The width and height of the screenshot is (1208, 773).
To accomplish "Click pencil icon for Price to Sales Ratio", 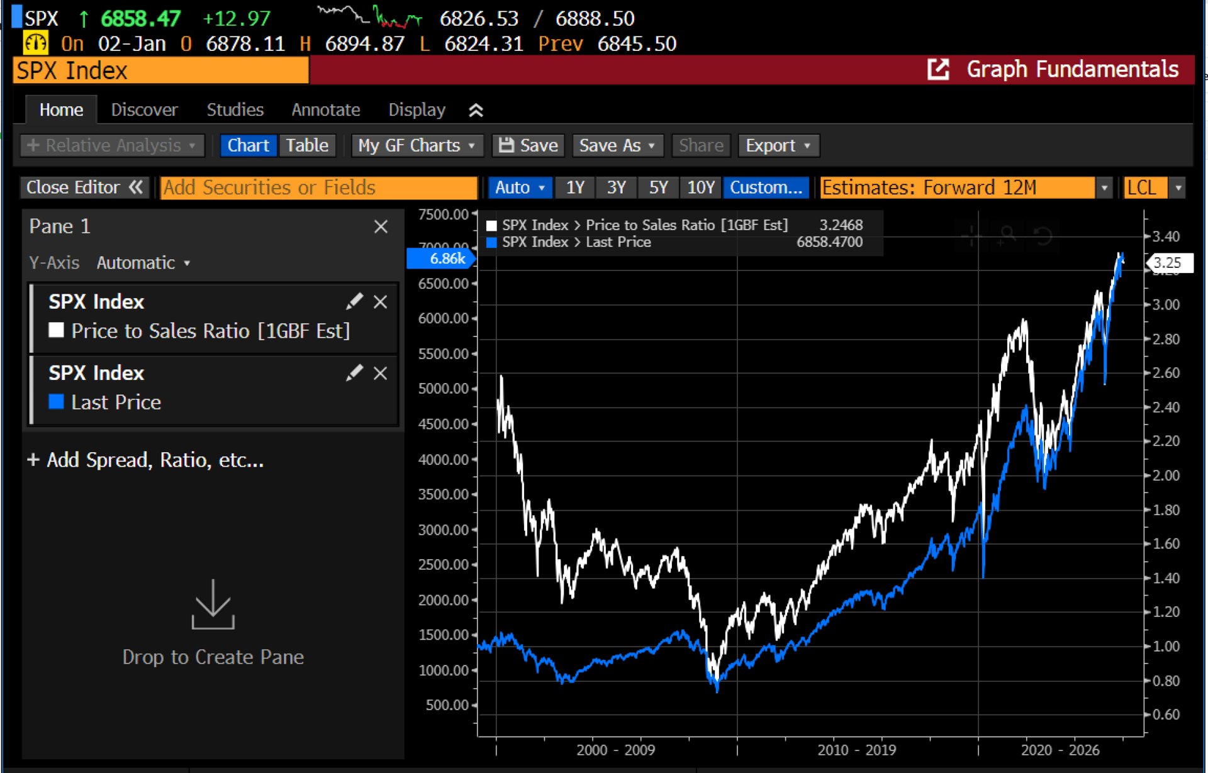I will (354, 302).
